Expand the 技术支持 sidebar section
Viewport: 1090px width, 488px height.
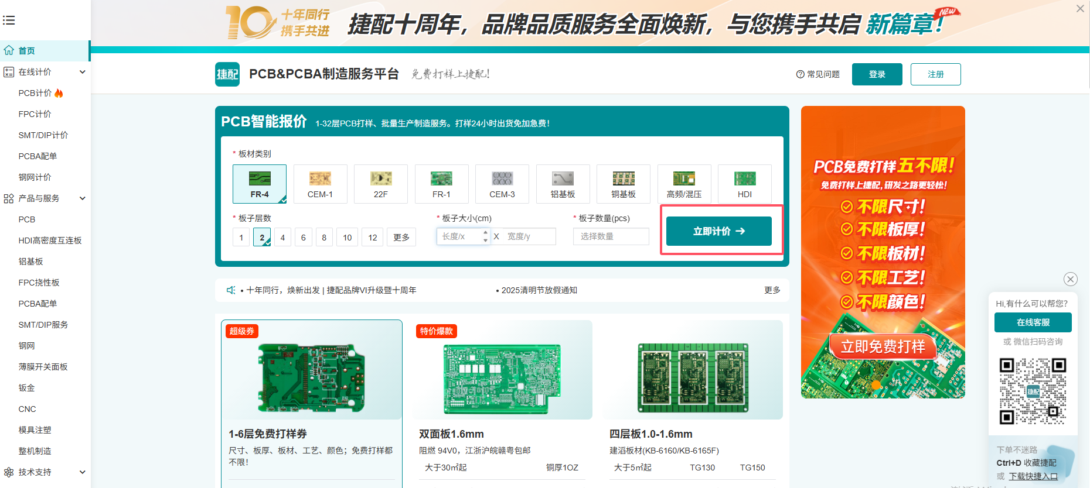click(83, 472)
